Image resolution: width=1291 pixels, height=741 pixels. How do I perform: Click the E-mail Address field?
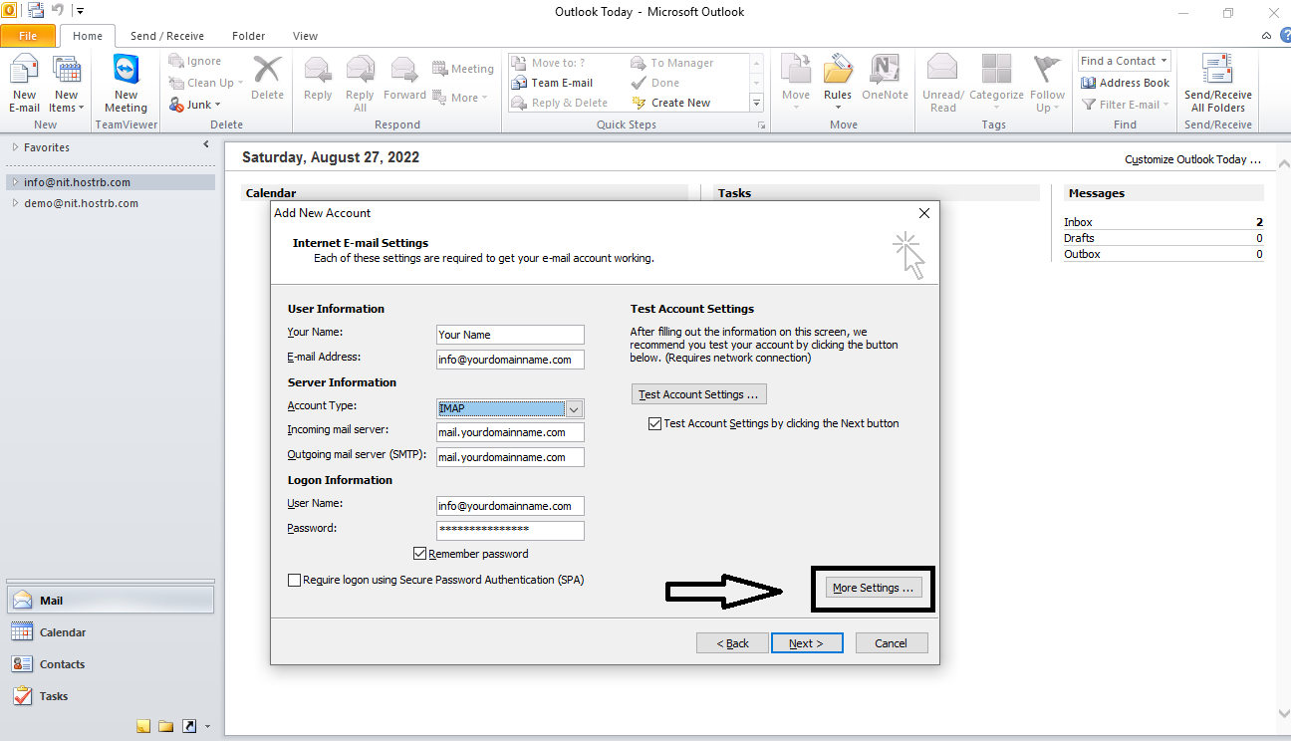[x=510, y=360]
